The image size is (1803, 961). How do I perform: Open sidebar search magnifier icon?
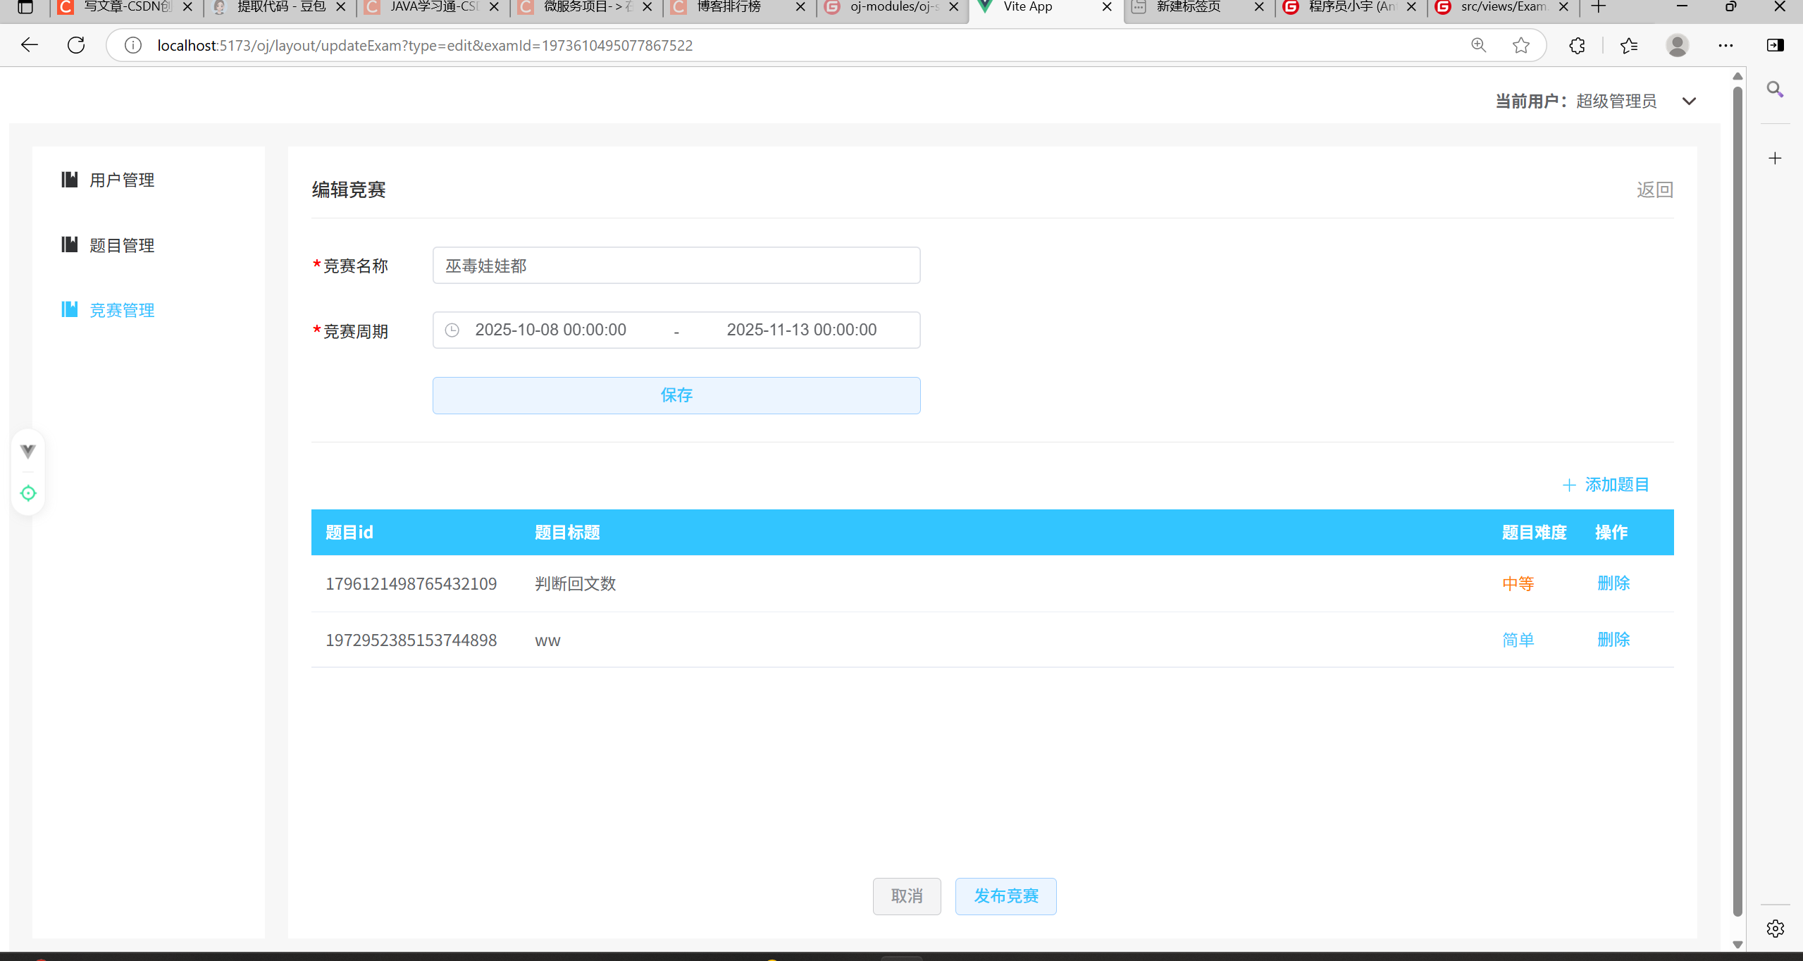[x=1775, y=89]
